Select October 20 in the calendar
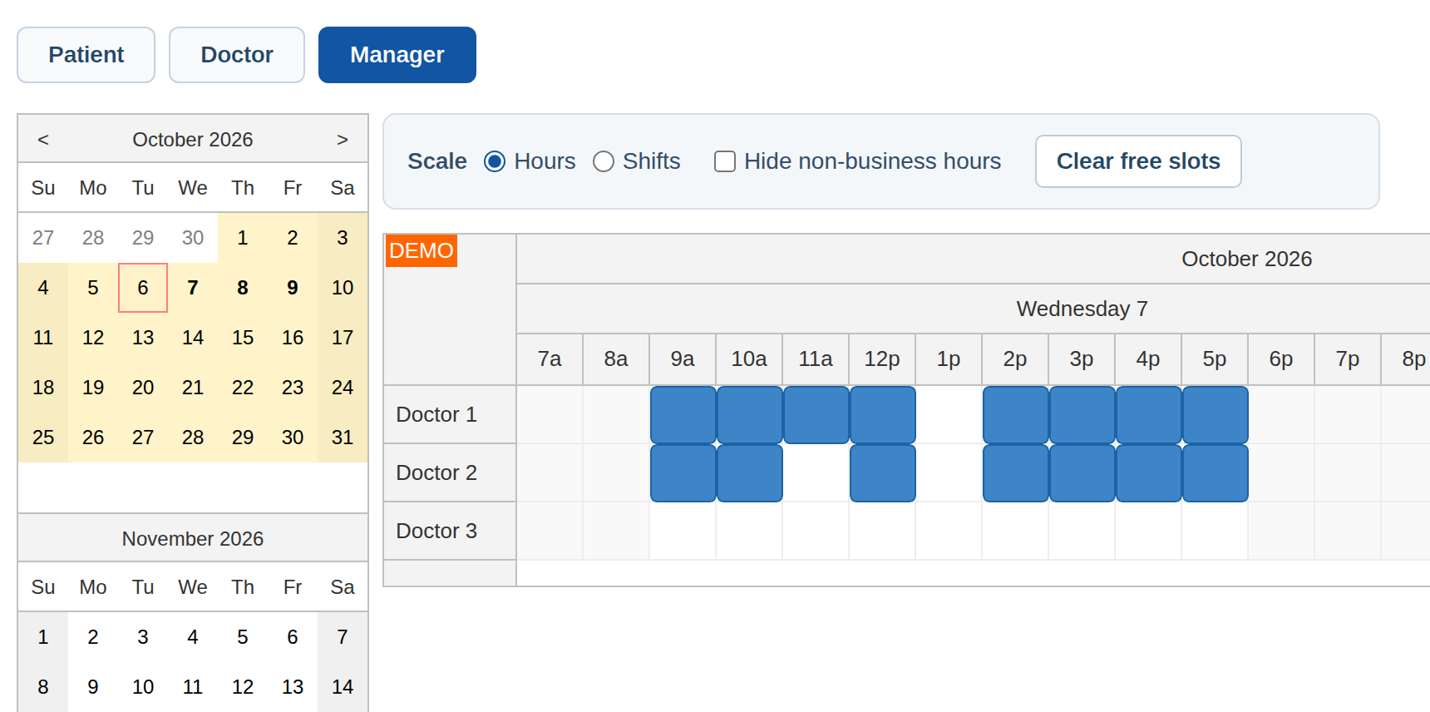 tap(143, 388)
